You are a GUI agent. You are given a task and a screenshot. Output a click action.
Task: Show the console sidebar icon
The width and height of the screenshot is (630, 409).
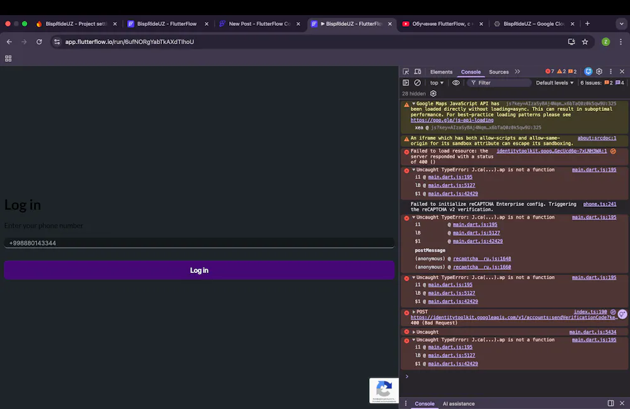[x=406, y=83]
